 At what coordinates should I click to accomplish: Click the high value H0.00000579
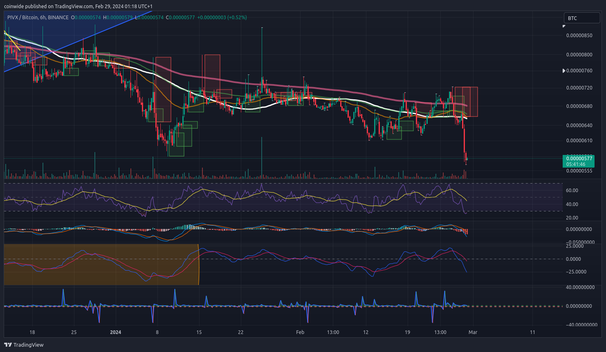118,18
